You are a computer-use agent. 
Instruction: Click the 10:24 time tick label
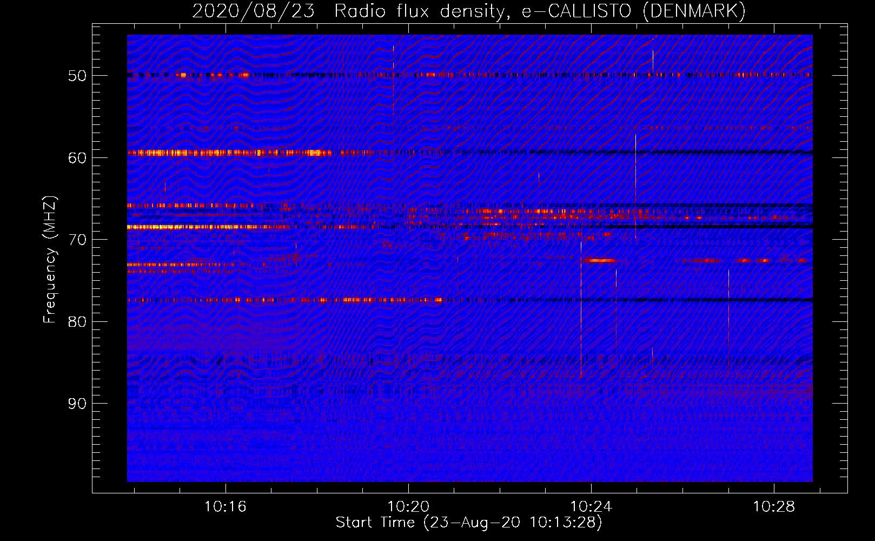pyautogui.click(x=591, y=506)
